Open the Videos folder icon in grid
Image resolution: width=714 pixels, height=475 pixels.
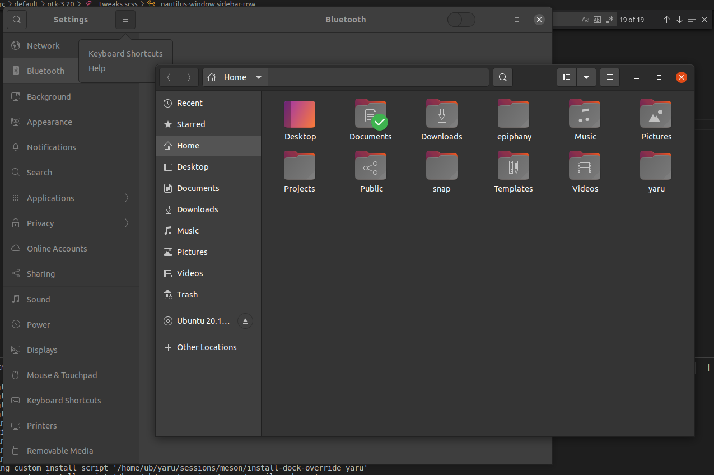585,166
